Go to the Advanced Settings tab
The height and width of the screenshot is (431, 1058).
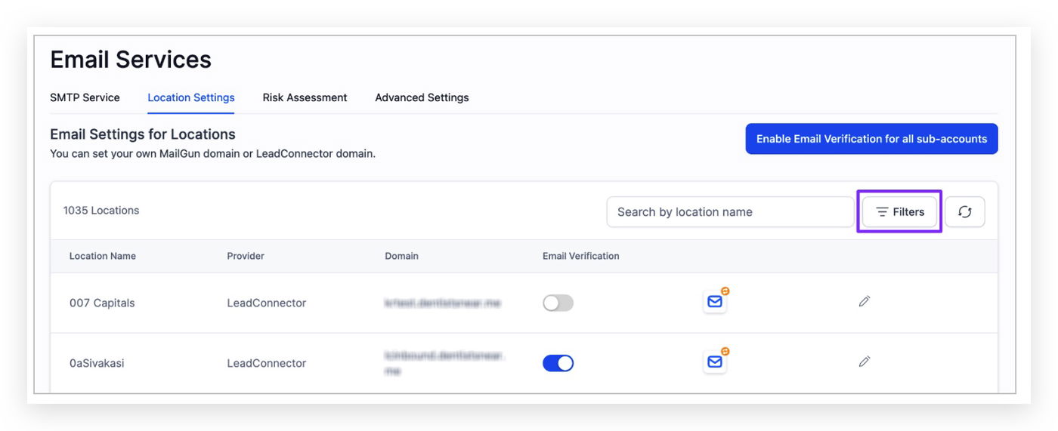(x=422, y=97)
